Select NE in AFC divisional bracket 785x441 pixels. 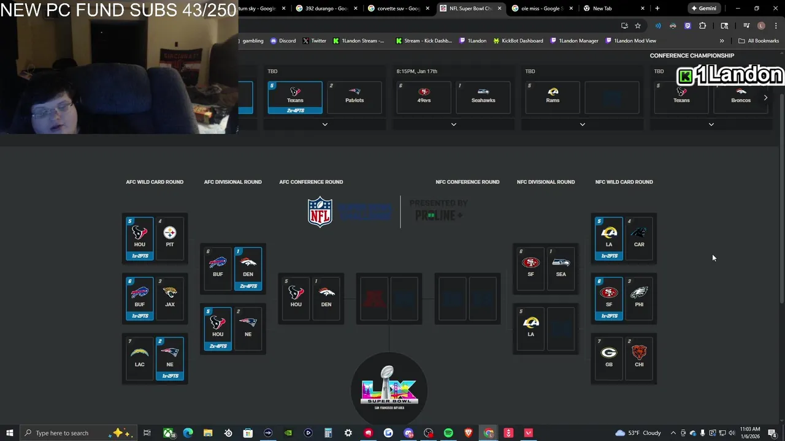click(248, 328)
